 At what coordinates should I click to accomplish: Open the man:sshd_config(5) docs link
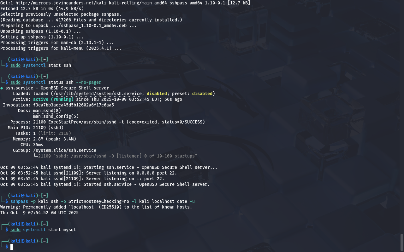tap(56, 116)
